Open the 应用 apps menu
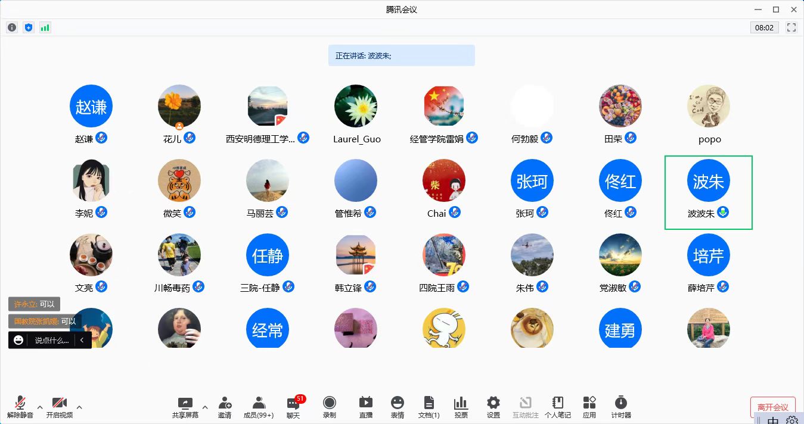 point(589,407)
